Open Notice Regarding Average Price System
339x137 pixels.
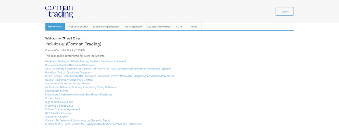point(69,80)
